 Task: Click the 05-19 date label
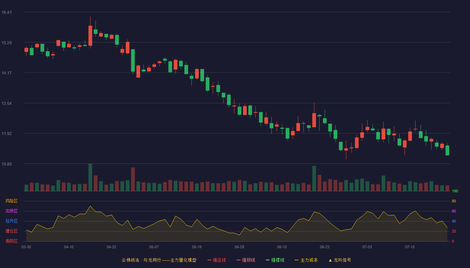click(197, 247)
